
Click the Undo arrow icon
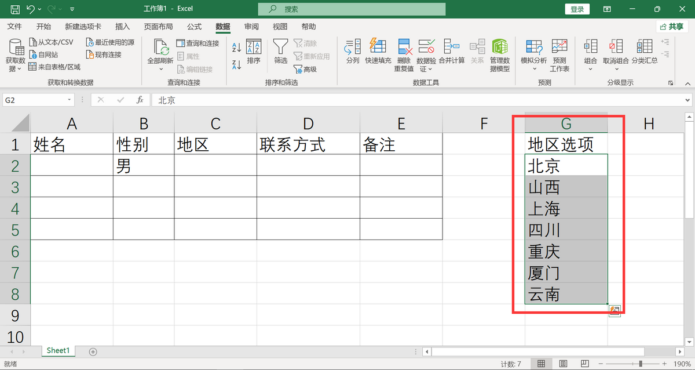click(30, 9)
